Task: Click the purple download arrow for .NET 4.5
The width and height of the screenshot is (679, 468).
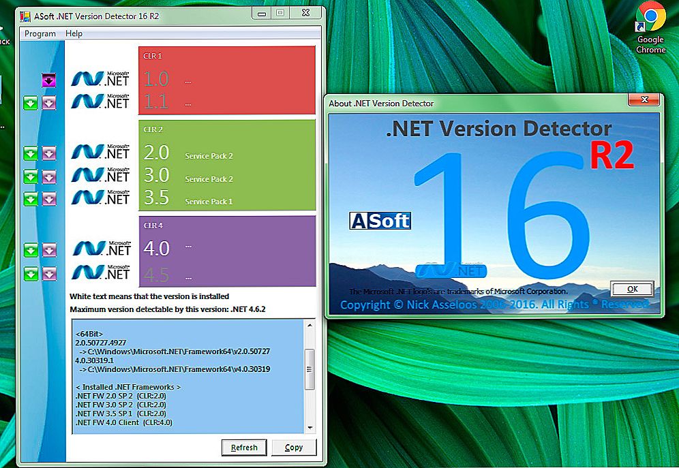Action: tap(49, 274)
